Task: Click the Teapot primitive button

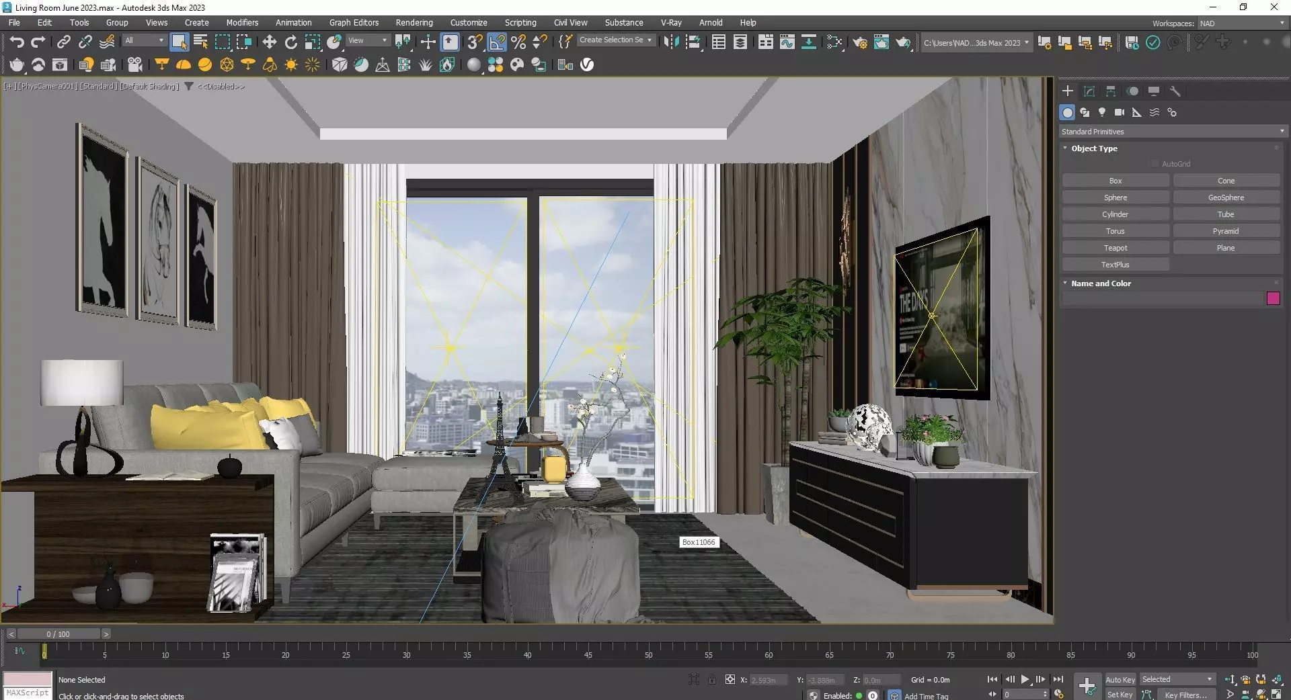Action: point(1116,248)
